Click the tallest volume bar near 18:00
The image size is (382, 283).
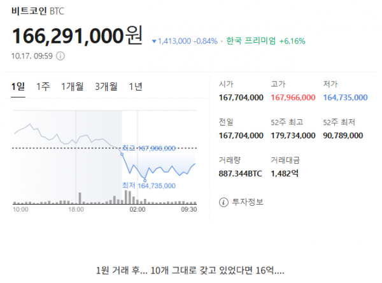coord(80,198)
